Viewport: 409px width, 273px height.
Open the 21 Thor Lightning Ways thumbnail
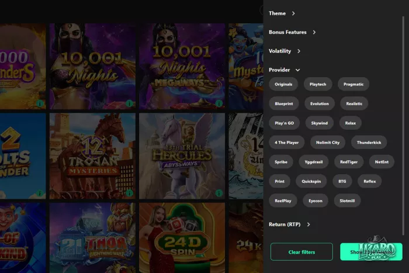[92, 238]
